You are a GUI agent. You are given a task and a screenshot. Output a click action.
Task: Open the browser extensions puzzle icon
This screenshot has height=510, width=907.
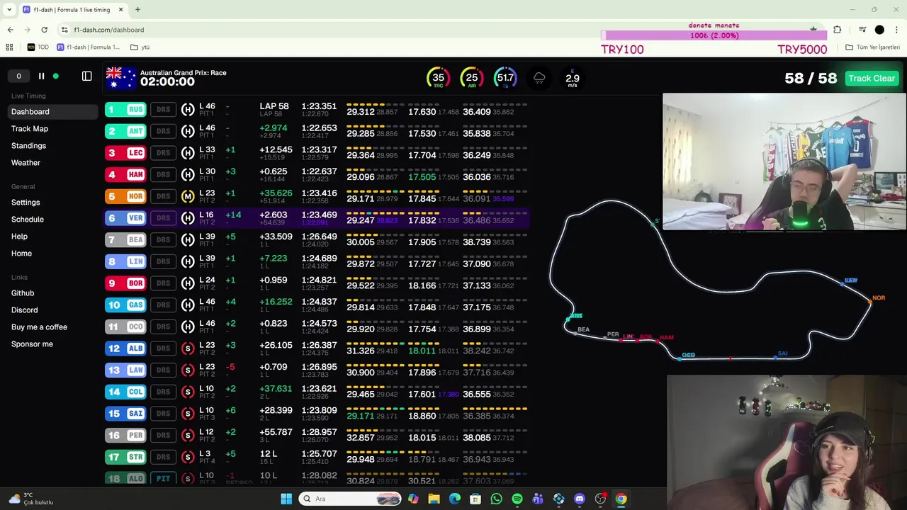[x=838, y=30]
